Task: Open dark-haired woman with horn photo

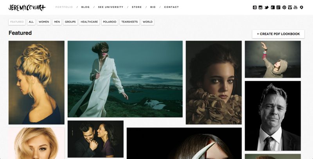Action: 184,143
